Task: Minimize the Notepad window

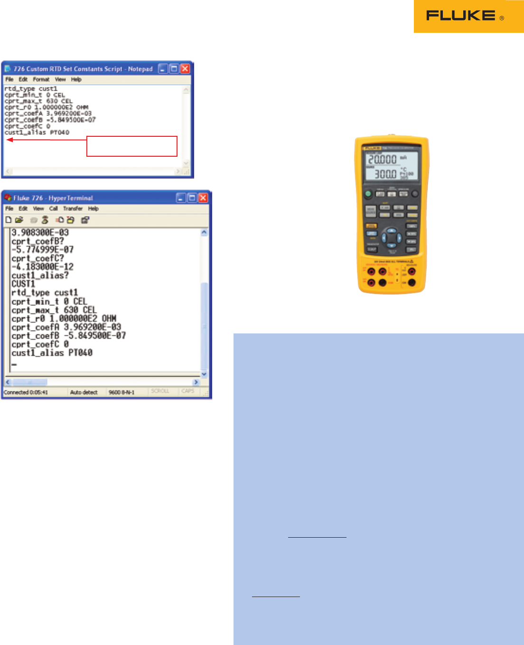Action: pyautogui.click(x=163, y=69)
